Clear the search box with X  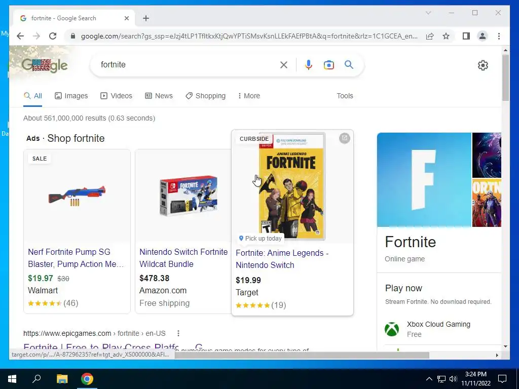284,65
